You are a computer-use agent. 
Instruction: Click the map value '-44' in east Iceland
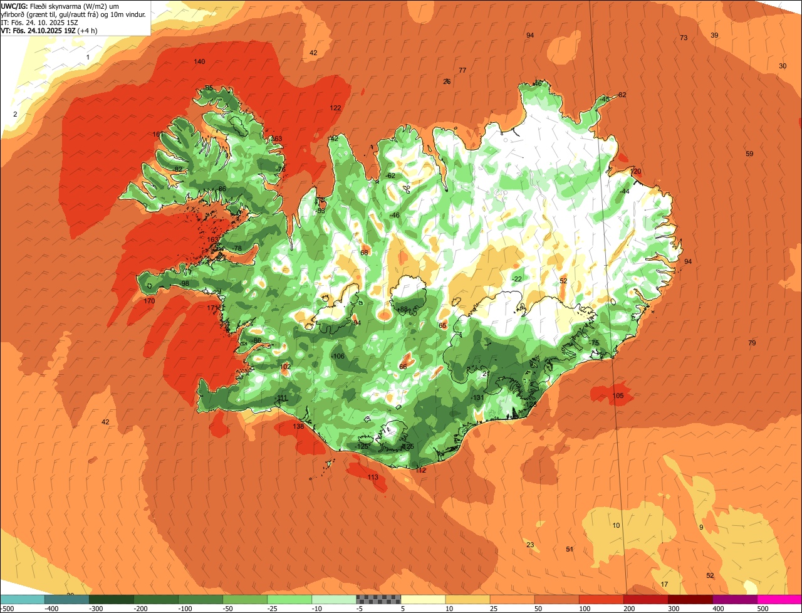(x=624, y=191)
